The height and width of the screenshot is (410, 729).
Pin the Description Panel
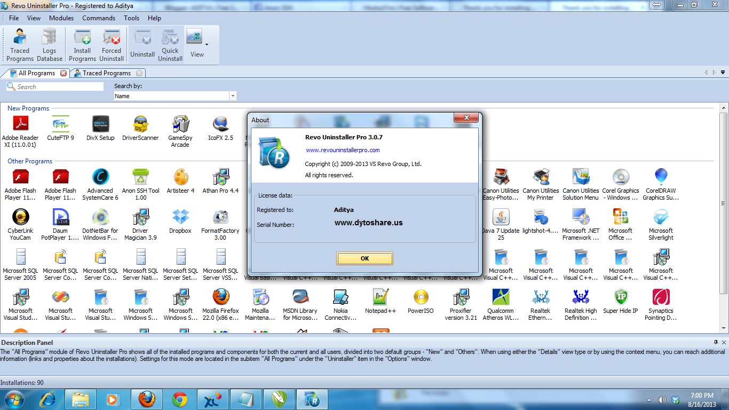(x=716, y=342)
